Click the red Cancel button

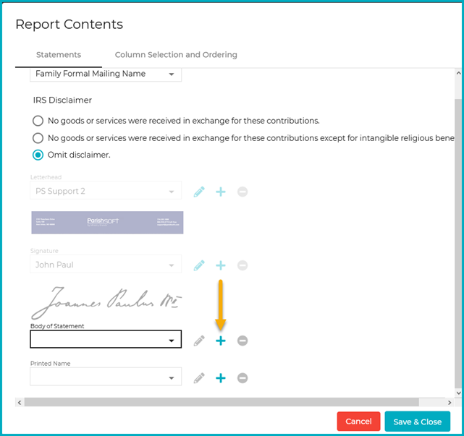(358, 422)
